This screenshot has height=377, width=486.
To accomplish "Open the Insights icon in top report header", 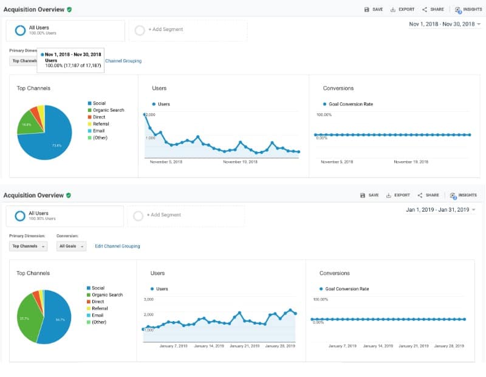I will pyautogui.click(x=458, y=10).
